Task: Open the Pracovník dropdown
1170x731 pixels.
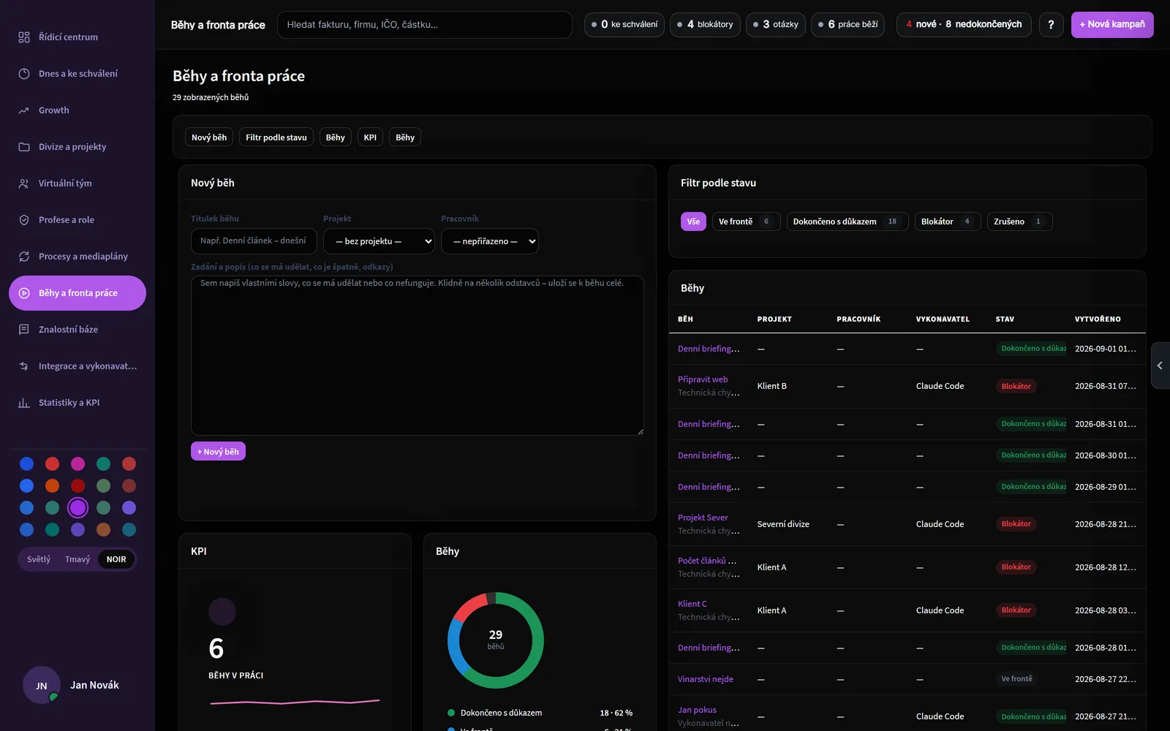Action: click(x=490, y=241)
